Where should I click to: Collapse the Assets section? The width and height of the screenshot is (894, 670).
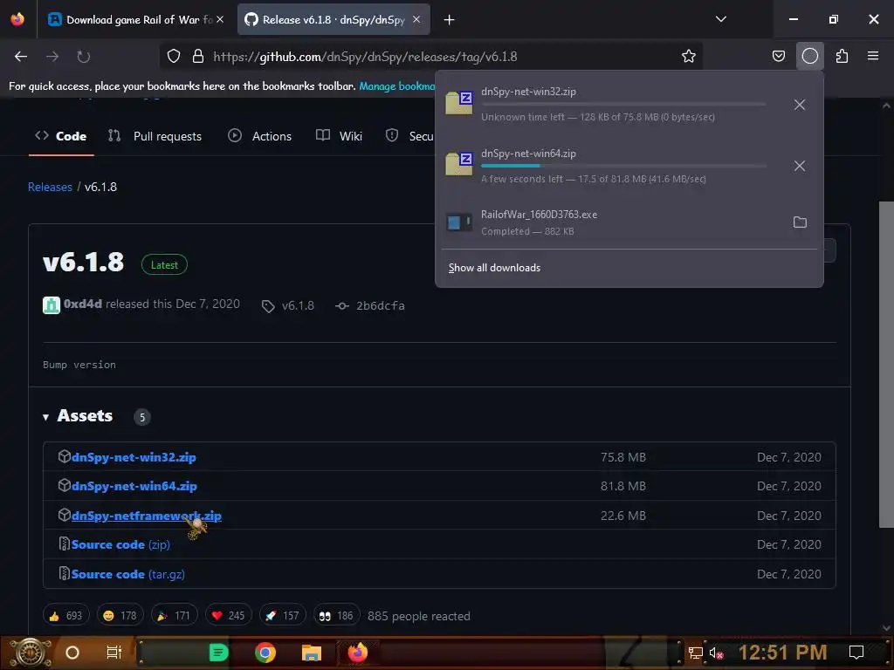[x=78, y=416]
